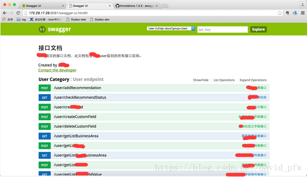
Task: Focus the api_key input field
Action: (x=222, y=29)
